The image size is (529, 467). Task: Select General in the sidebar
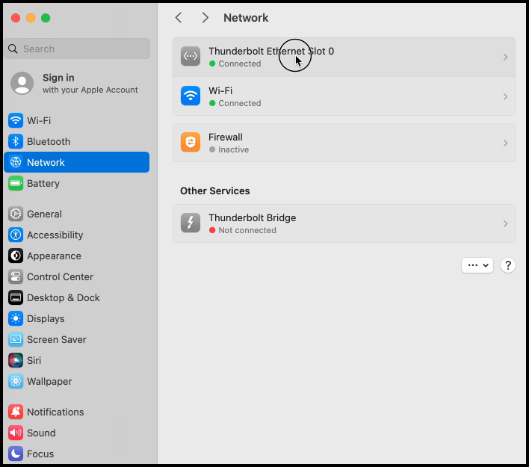[44, 214]
